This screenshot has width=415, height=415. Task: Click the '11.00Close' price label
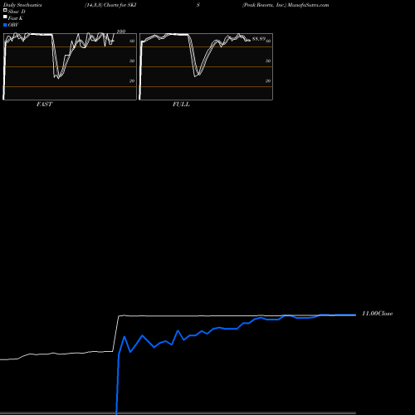[378, 314]
